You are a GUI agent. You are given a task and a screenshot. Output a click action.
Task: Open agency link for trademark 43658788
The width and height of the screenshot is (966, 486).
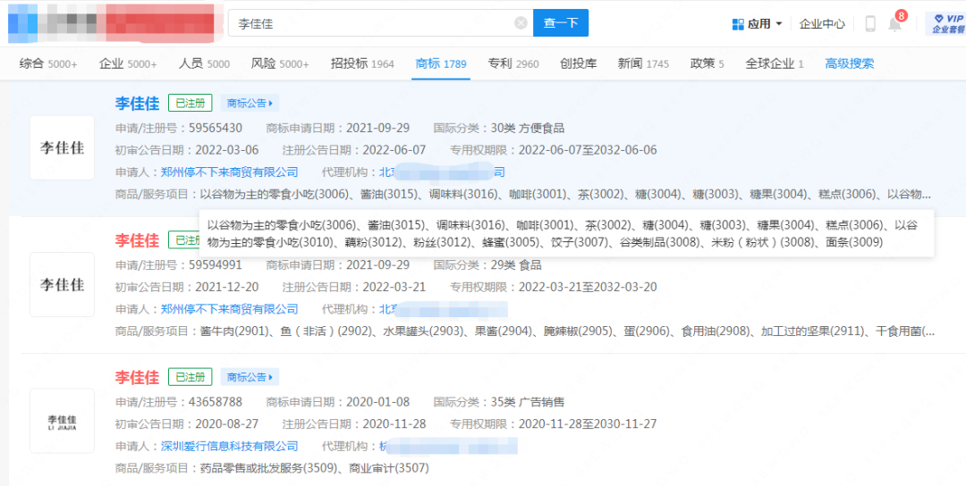tap(448, 446)
